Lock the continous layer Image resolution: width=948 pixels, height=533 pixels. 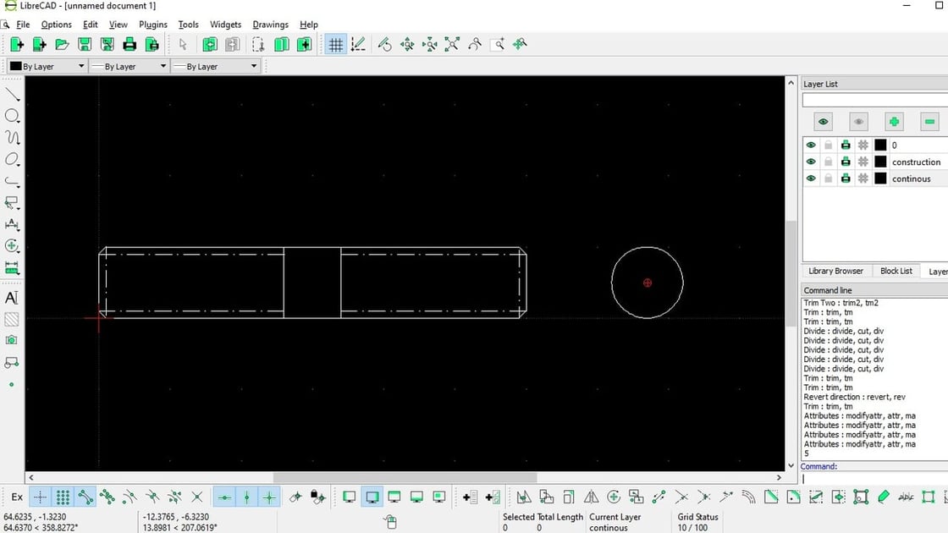click(828, 178)
